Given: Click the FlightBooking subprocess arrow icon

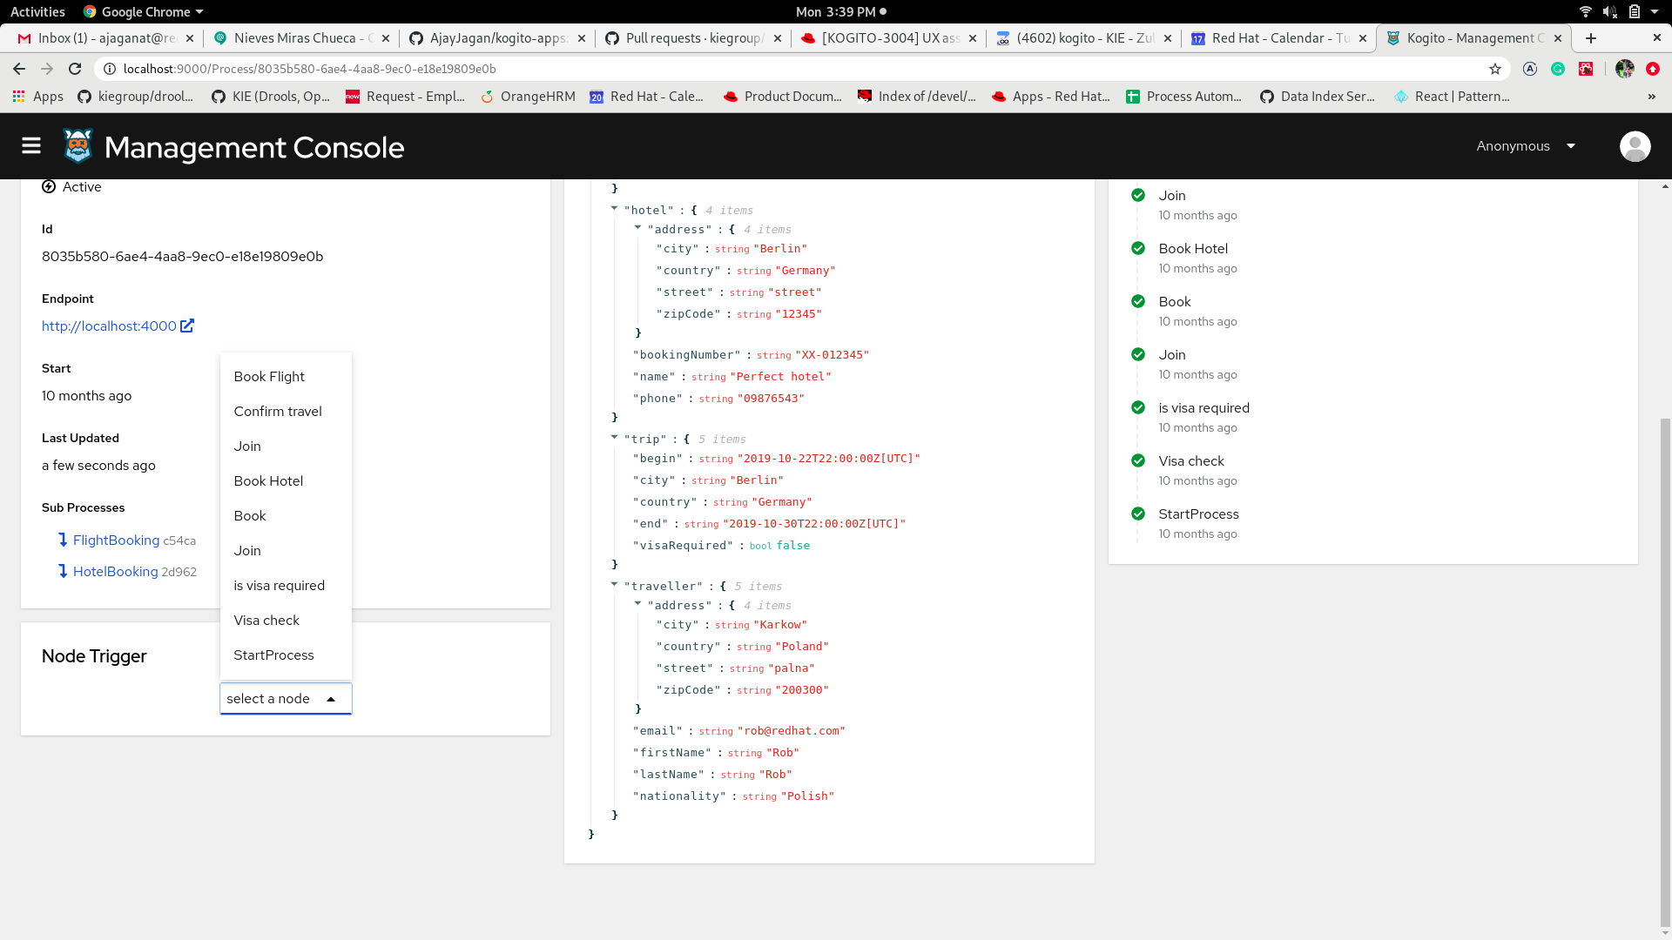Looking at the screenshot, I should pos(63,540).
